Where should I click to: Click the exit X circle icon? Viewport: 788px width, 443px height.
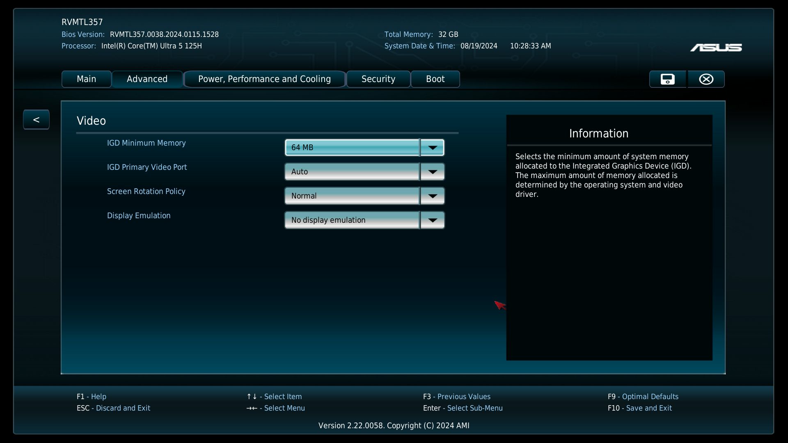pos(706,79)
